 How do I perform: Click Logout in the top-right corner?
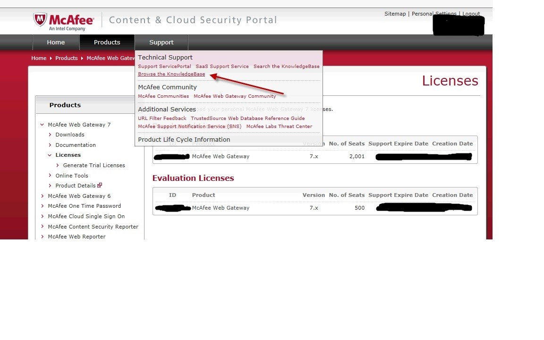[471, 14]
